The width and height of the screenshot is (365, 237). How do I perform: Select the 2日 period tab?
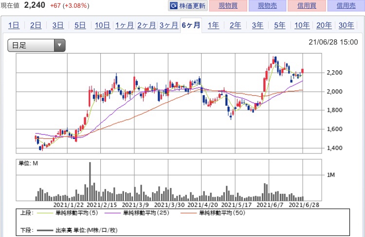point(36,25)
